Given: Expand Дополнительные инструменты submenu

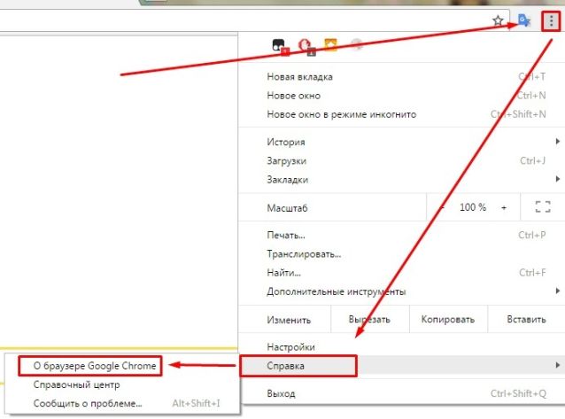Looking at the screenshot, I should (x=401, y=291).
